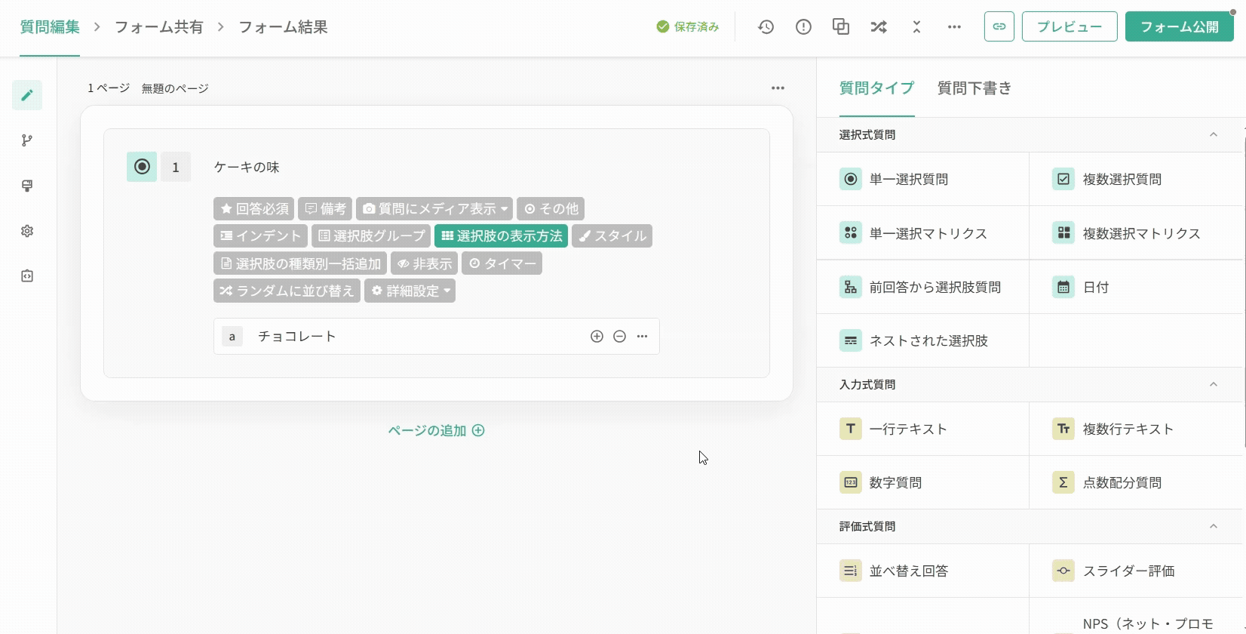The height and width of the screenshot is (634, 1246).
Task: Open the 詳細設定 dropdown
Action: point(410,291)
